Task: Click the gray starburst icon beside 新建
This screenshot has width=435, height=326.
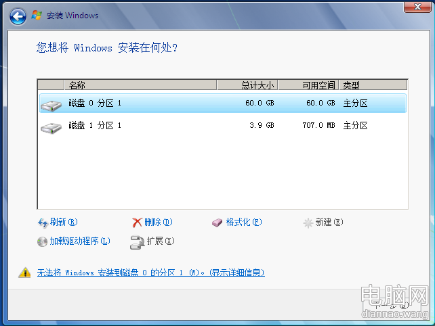Action: point(308,223)
